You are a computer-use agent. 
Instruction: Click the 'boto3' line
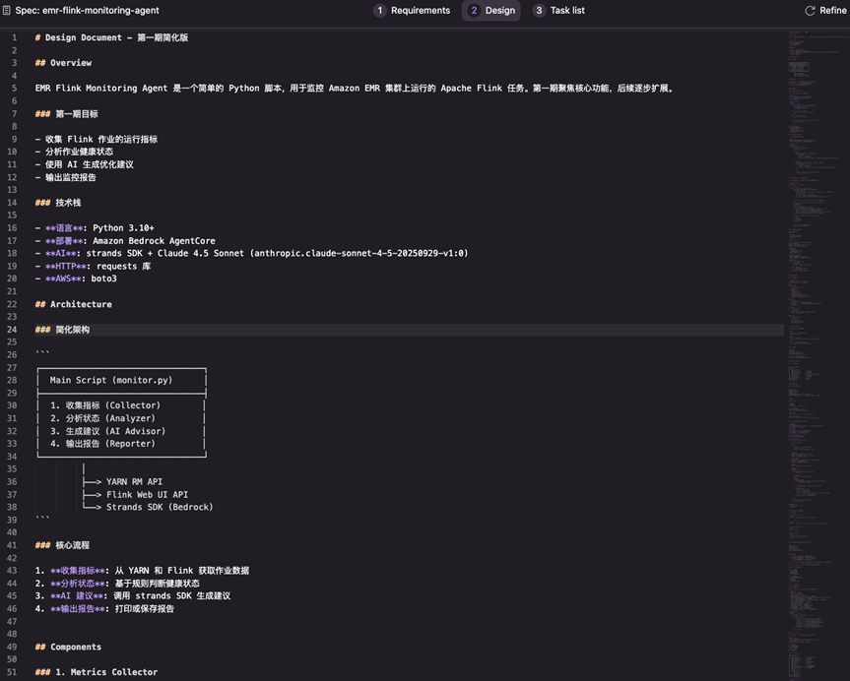point(76,279)
